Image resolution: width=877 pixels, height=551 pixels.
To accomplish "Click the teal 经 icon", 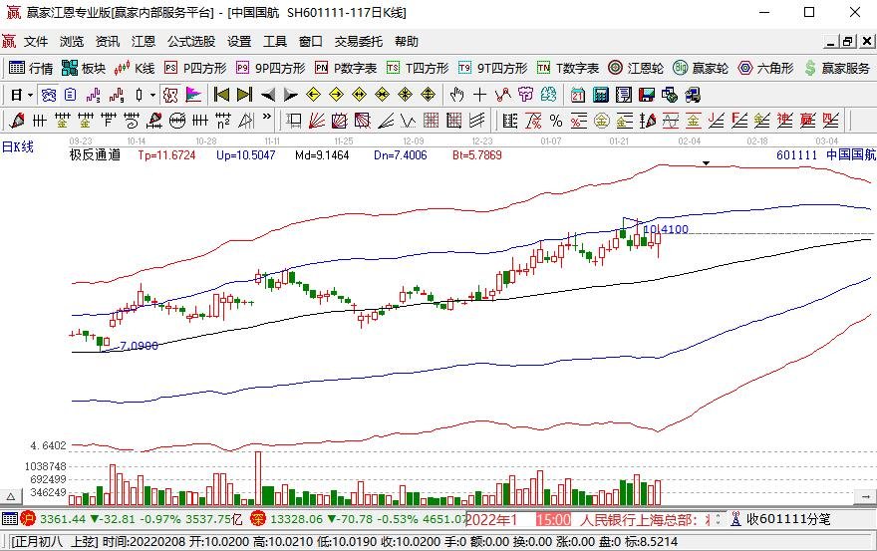I will [548, 95].
